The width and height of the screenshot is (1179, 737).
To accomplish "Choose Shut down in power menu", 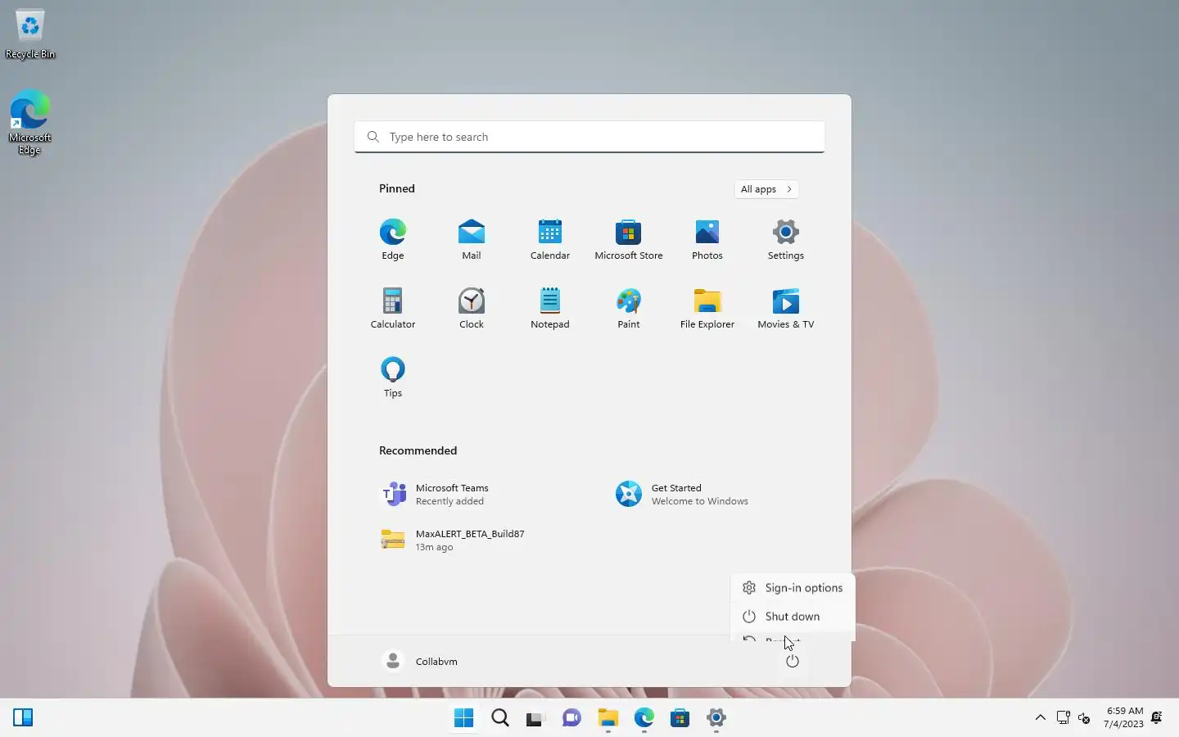I will point(793,617).
